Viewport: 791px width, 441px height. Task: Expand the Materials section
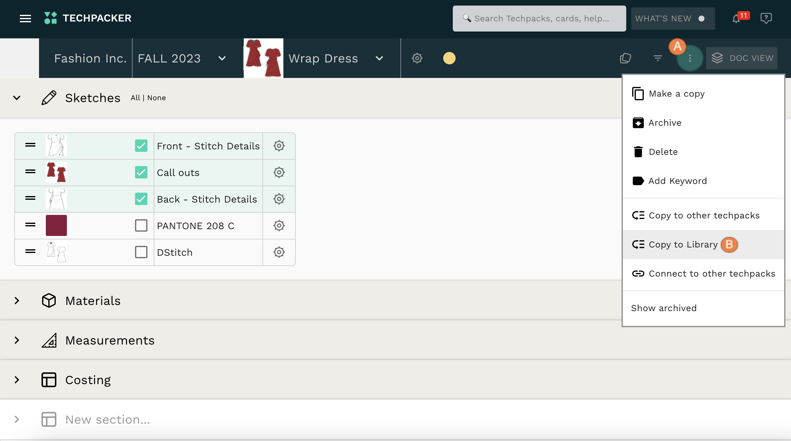(x=17, y=301)
